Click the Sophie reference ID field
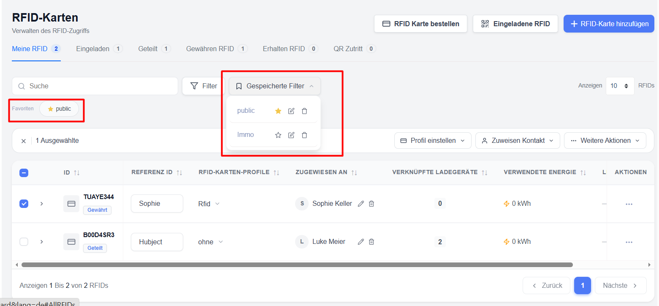Viewport: 659px width, 306px height. point(157,204)
